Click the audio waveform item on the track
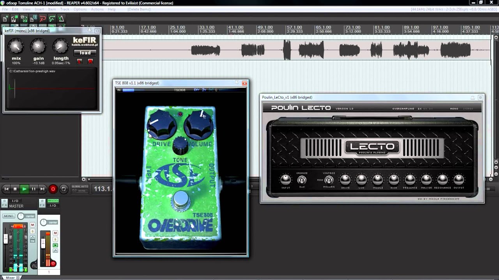This screenshot has width=499, height=280. (296, 50)
